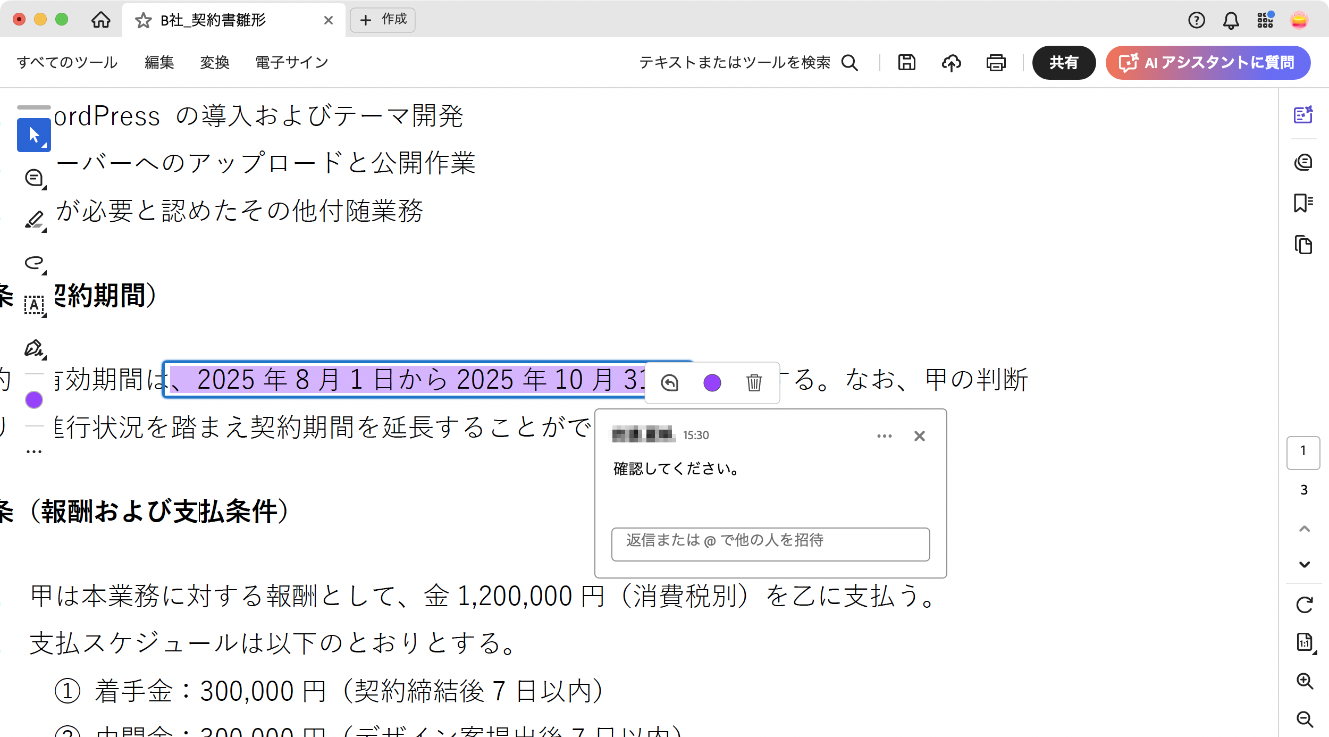Change highlight color via purple swatch

(712, 382)
